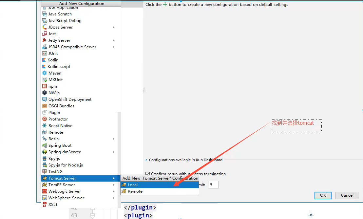
Task: Click the npm icon
Action: [x=45, y=86]
